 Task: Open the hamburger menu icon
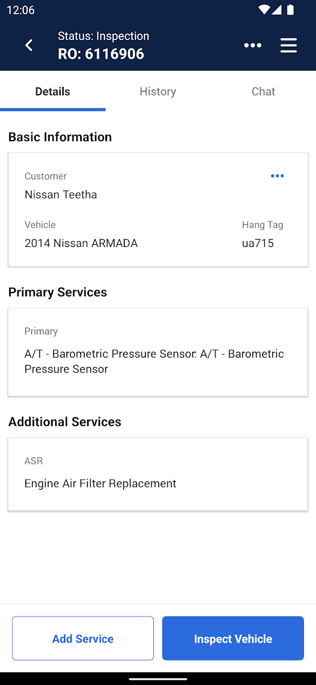(289, 45)
